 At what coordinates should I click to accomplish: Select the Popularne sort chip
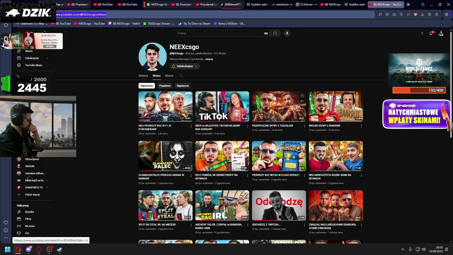(x=165, y=86)
